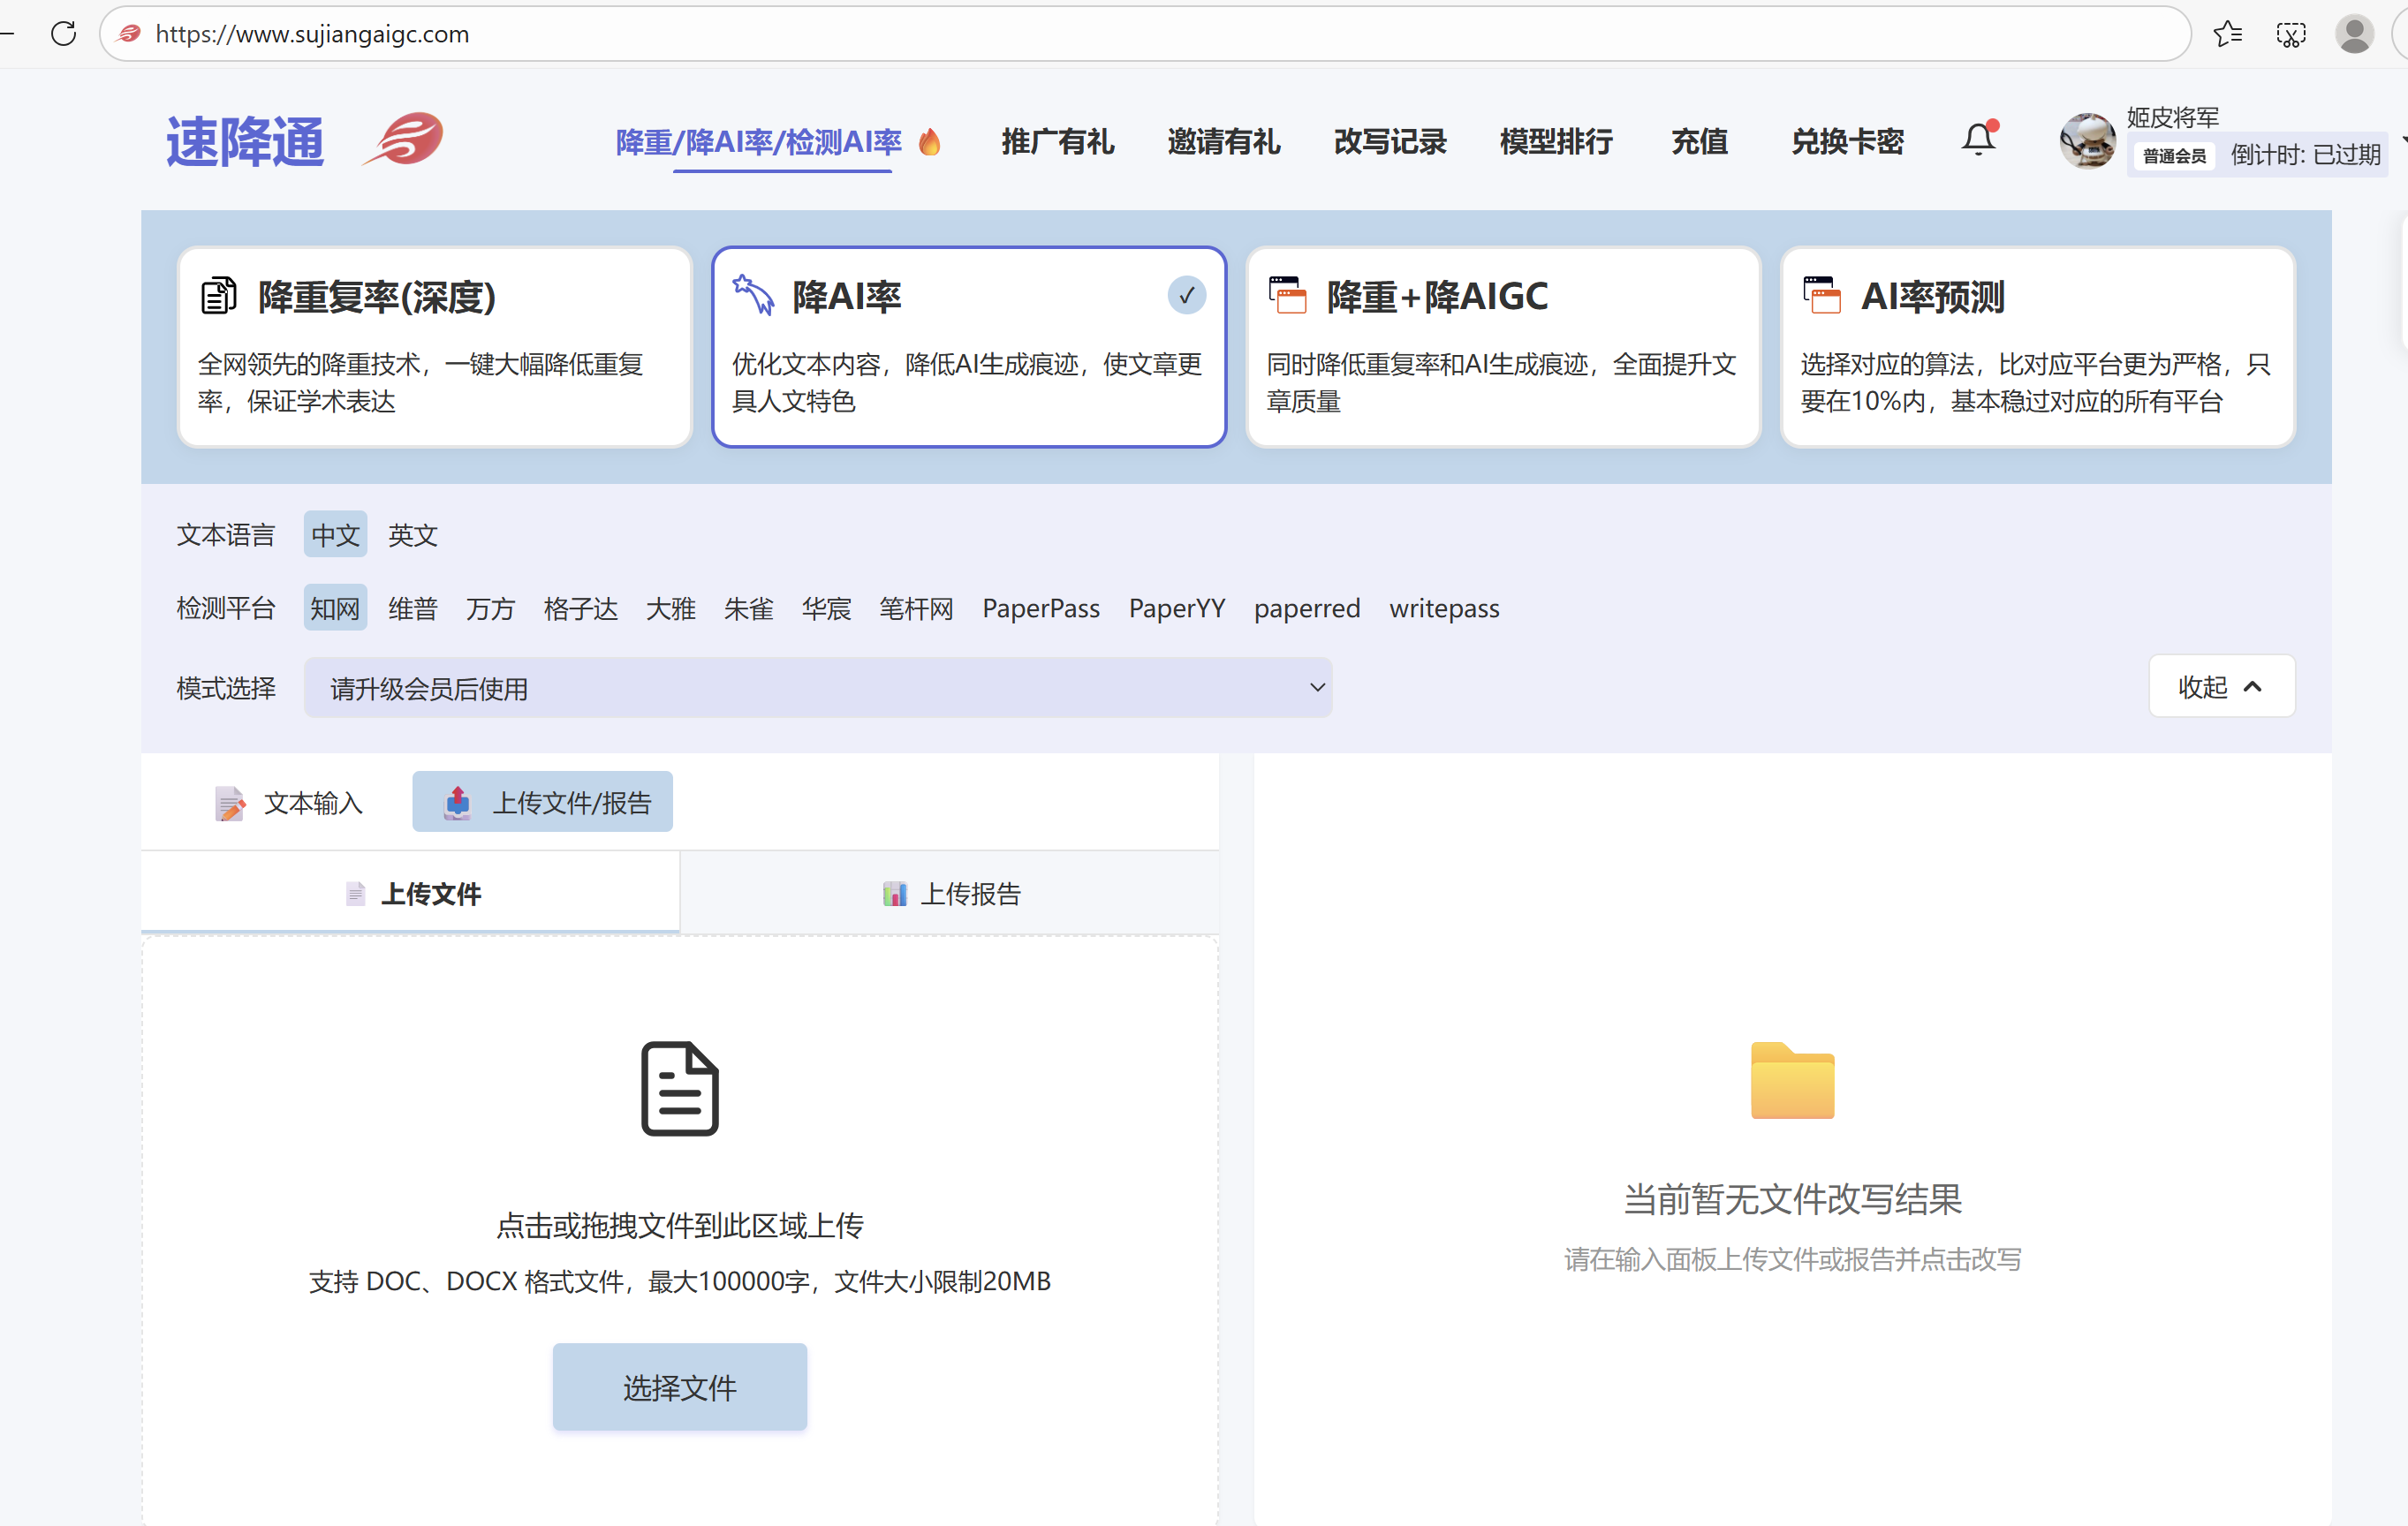Open 充值 recharge page
2408x1526 pixels.
1699,142
